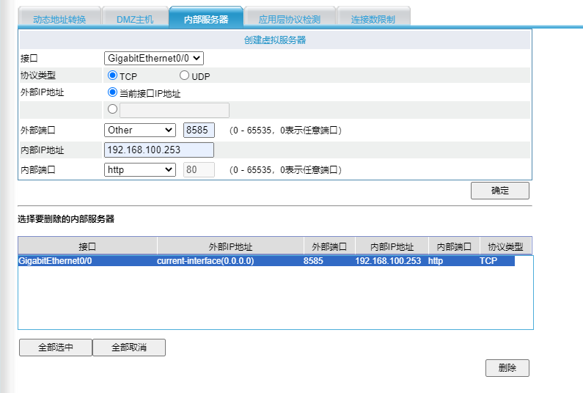Image resolution: width=583 pixels, height=393 pixels.
Task: Click the 192.168.100.253 cell in the list
Action: pos(388,260)
